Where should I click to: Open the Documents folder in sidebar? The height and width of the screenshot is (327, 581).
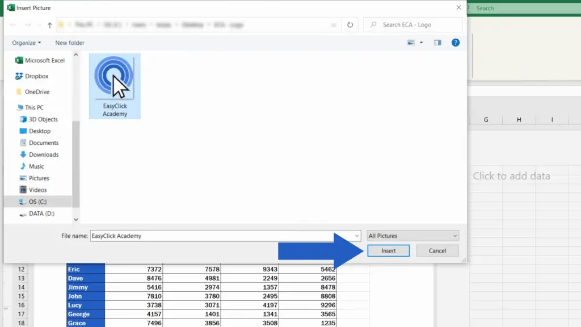39,142
